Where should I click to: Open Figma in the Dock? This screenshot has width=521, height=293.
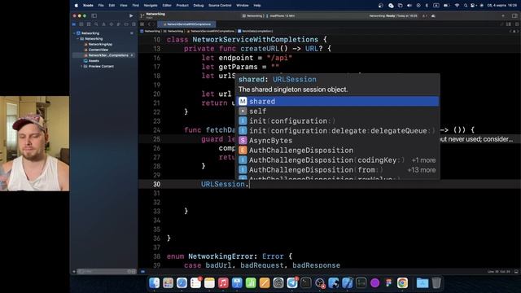tap(388, 283)
